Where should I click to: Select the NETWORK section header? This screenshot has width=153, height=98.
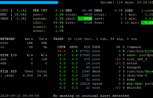7,39
